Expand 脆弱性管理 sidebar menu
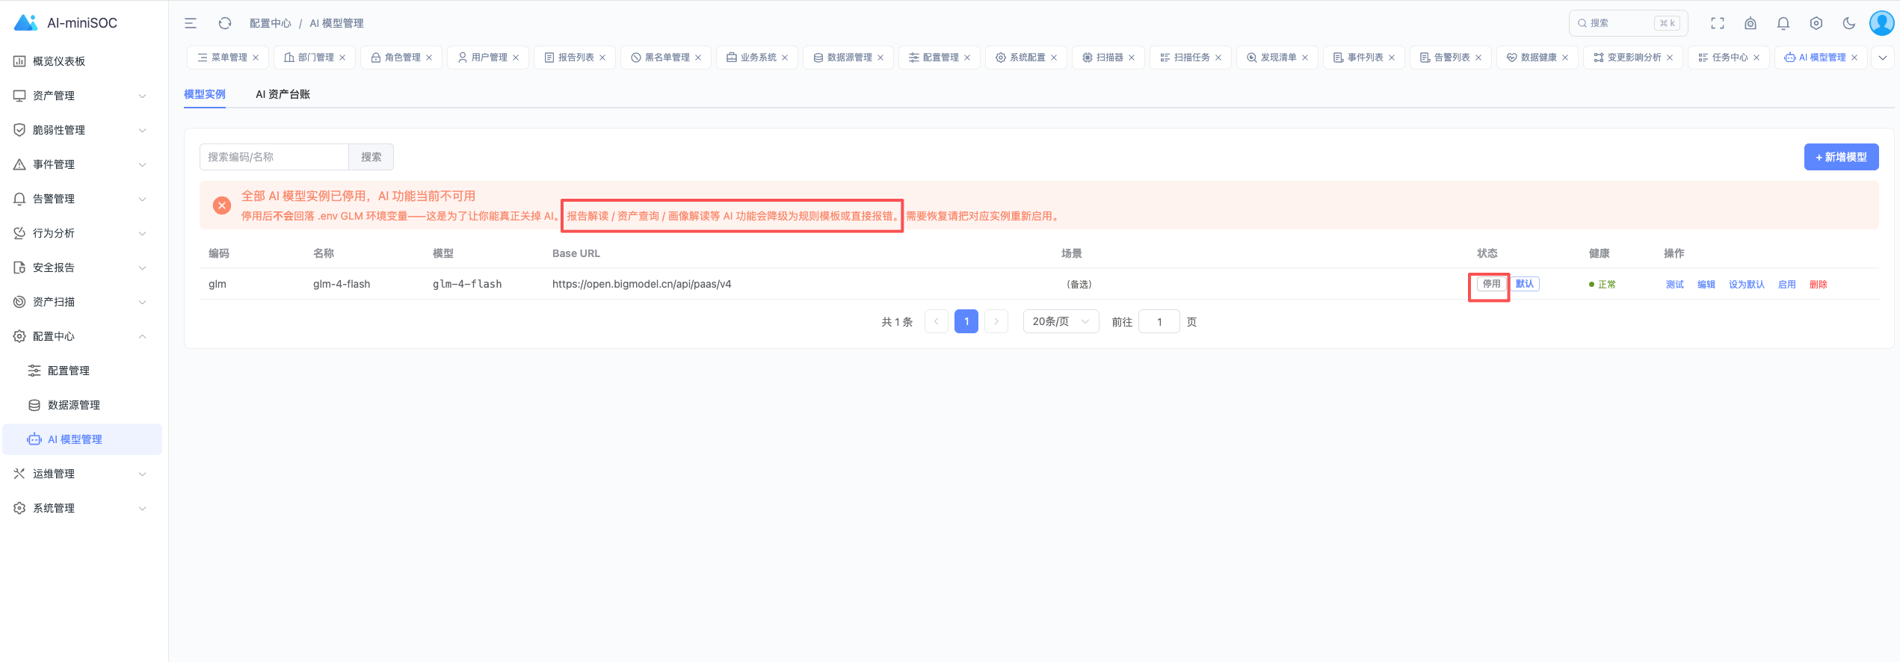This screenshot has width=1900, height=662. [x=82, y=130]
